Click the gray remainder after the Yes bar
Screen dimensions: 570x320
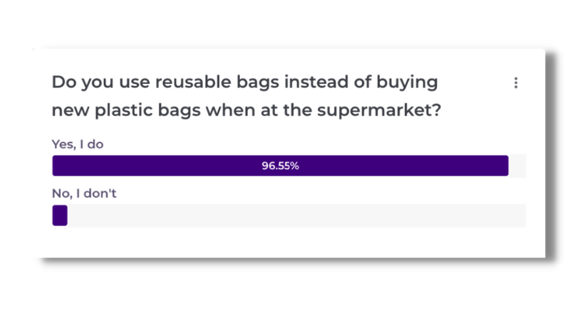coord(517,166)
